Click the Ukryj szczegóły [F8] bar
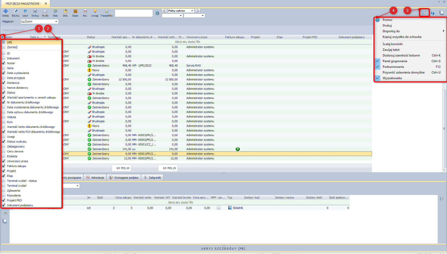 (223, 249)
